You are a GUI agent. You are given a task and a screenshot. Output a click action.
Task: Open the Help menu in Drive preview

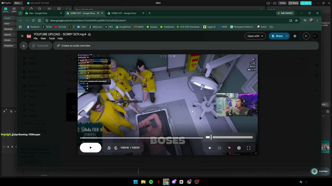(x=60, y=38)
